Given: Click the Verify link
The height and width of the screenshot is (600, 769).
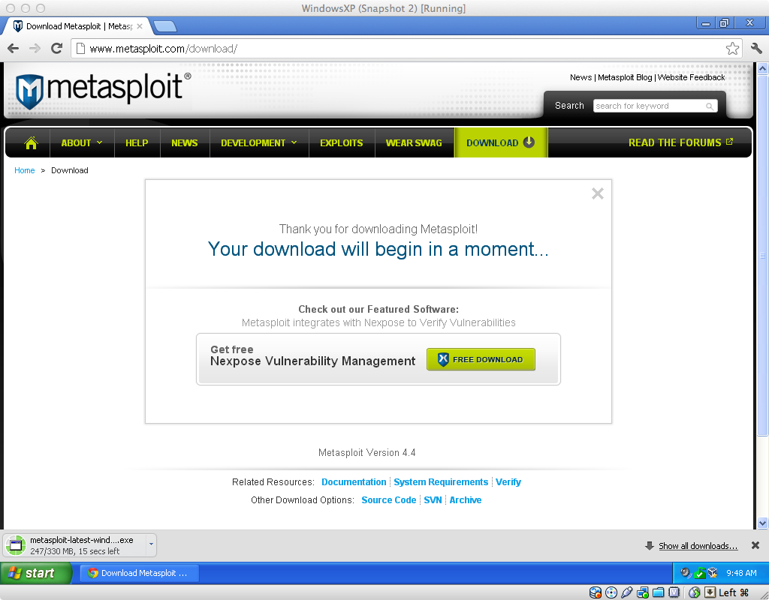Looking at the screenshot, I should [x=508, y=482].
